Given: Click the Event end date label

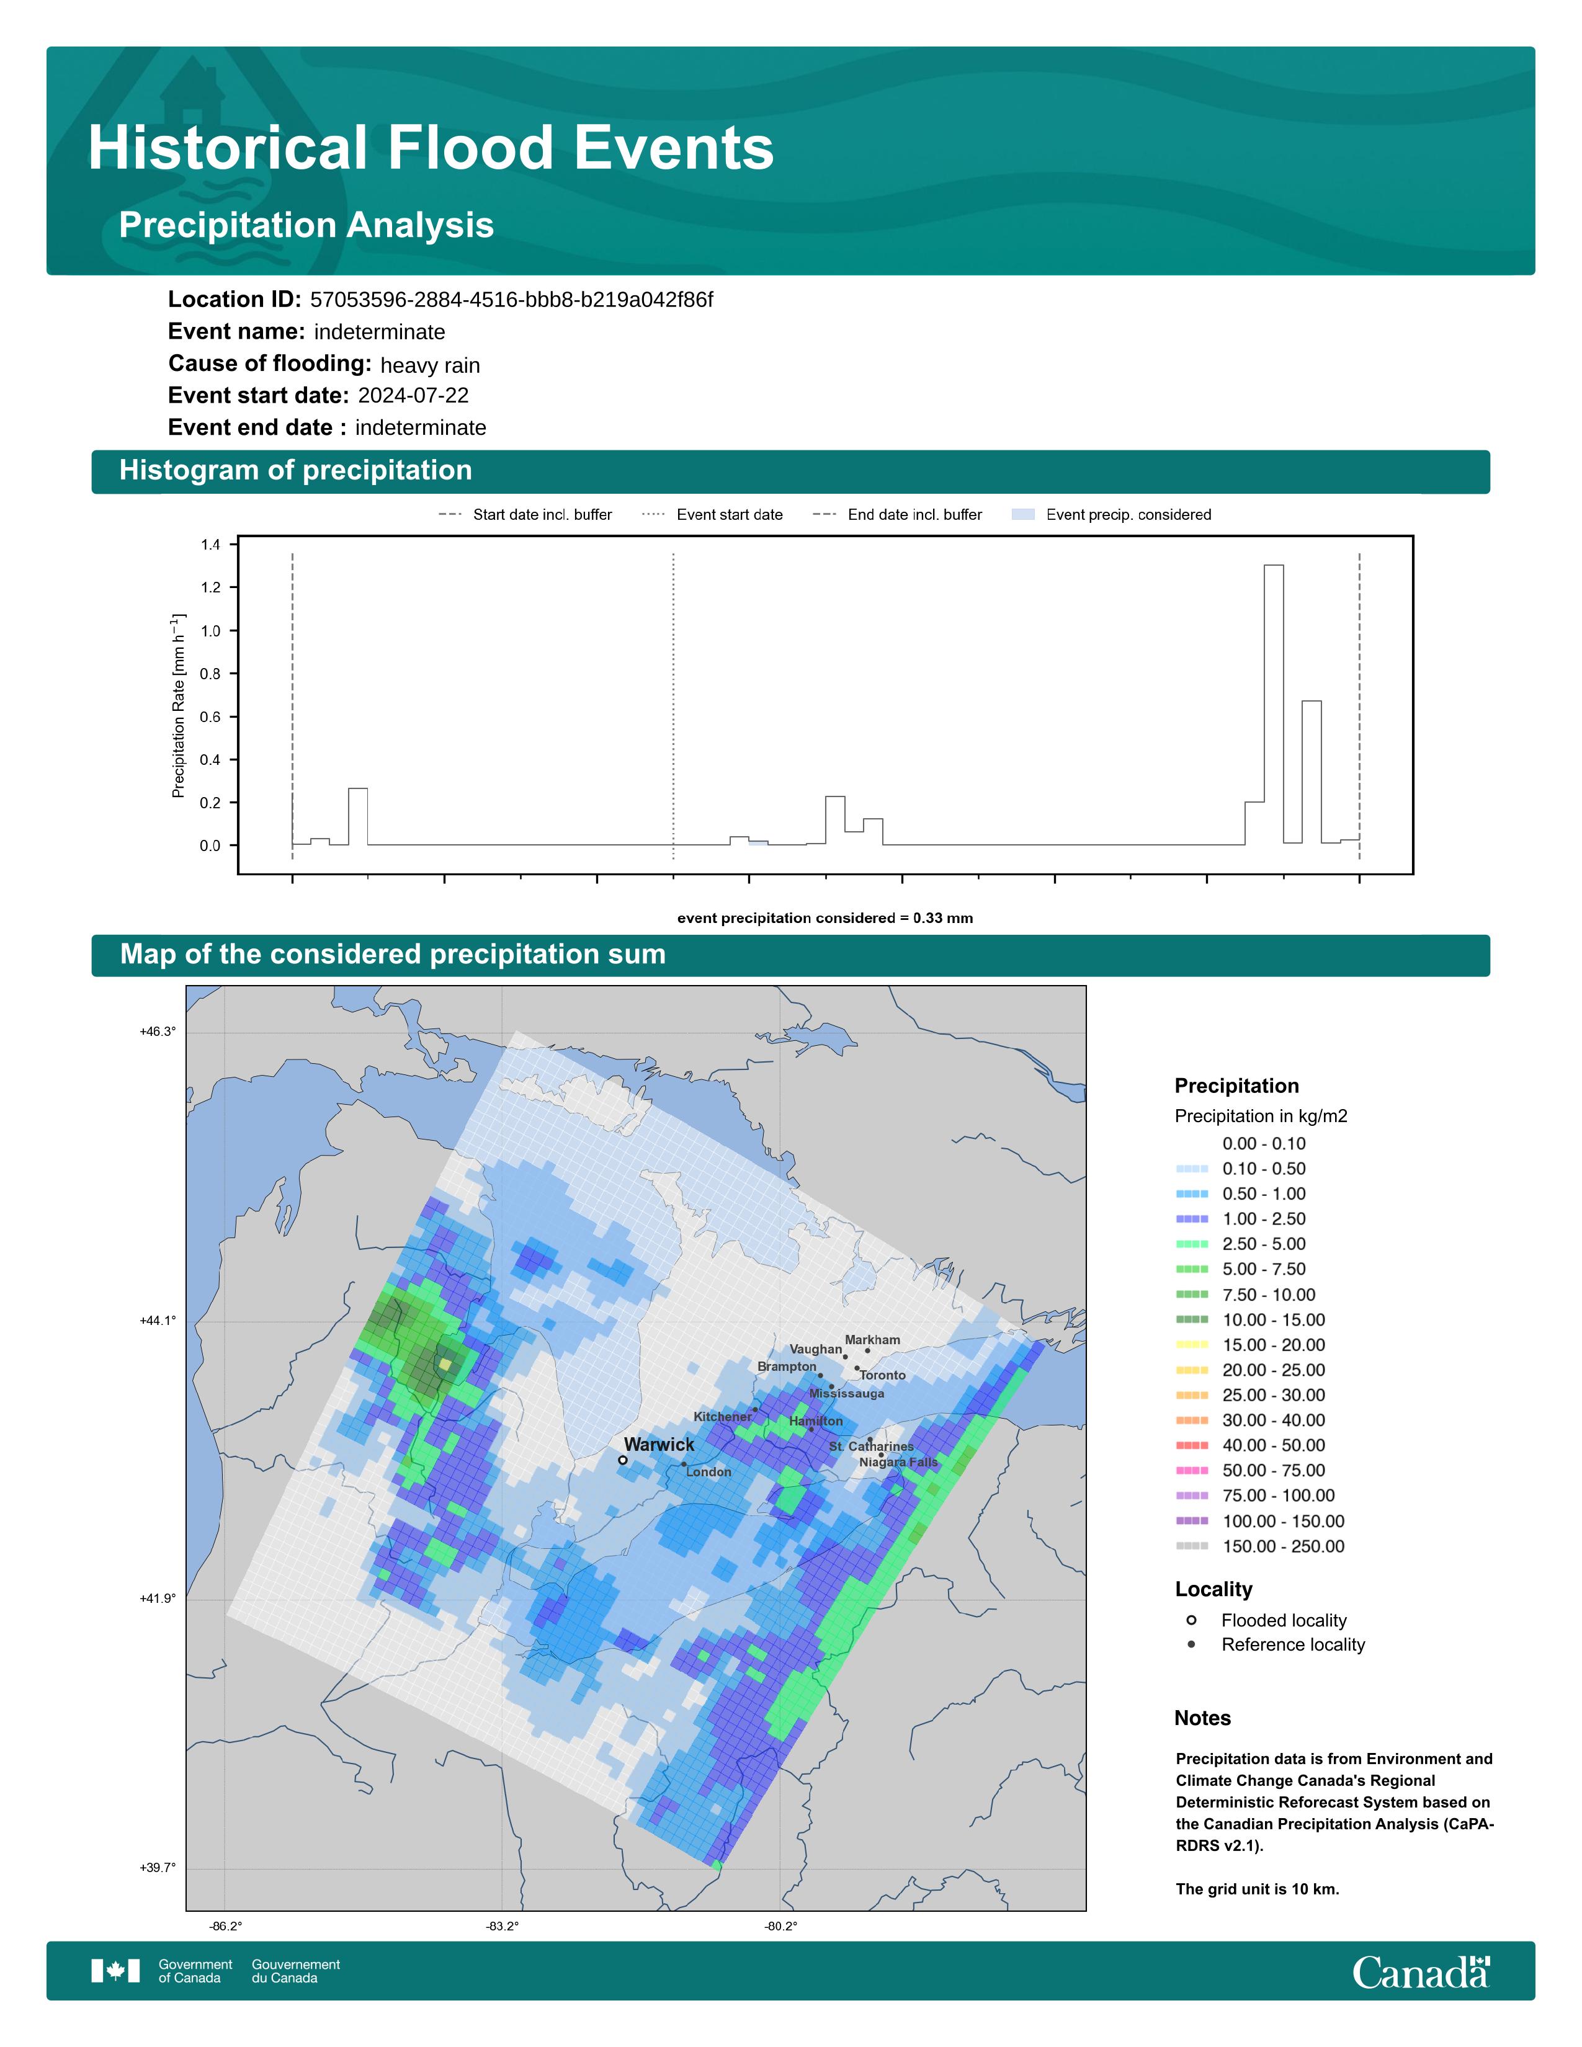Looking at the screenshot, I should pyautogui.click(x=257, y=427).
